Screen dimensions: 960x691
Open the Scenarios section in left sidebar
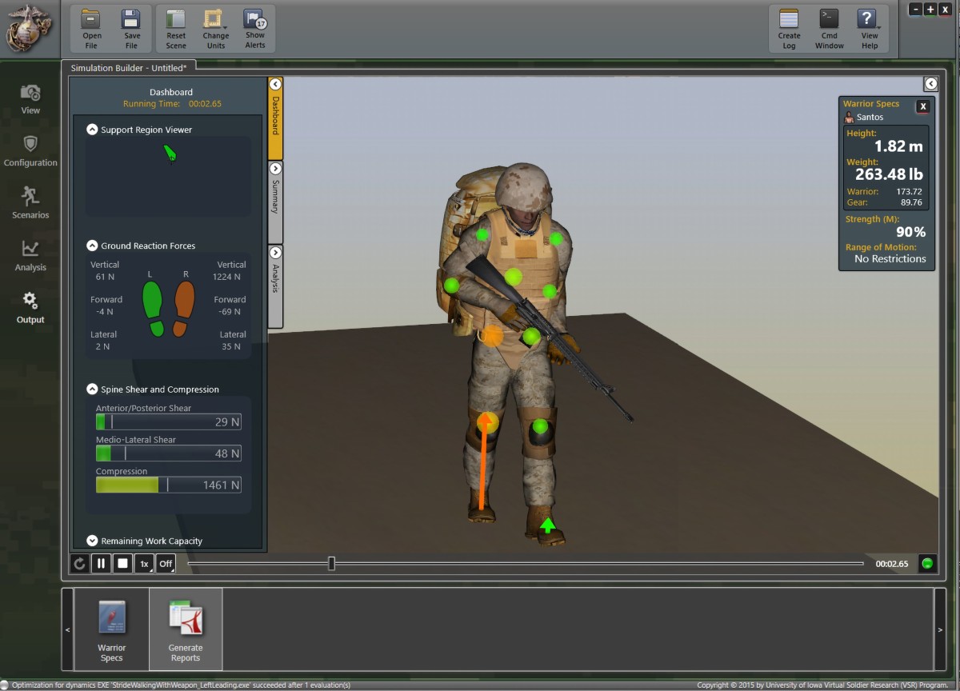tap(30, 202)
